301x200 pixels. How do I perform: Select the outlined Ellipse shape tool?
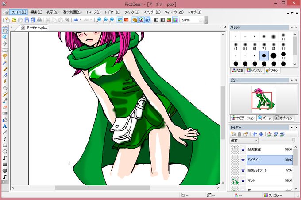click(5, 152)
